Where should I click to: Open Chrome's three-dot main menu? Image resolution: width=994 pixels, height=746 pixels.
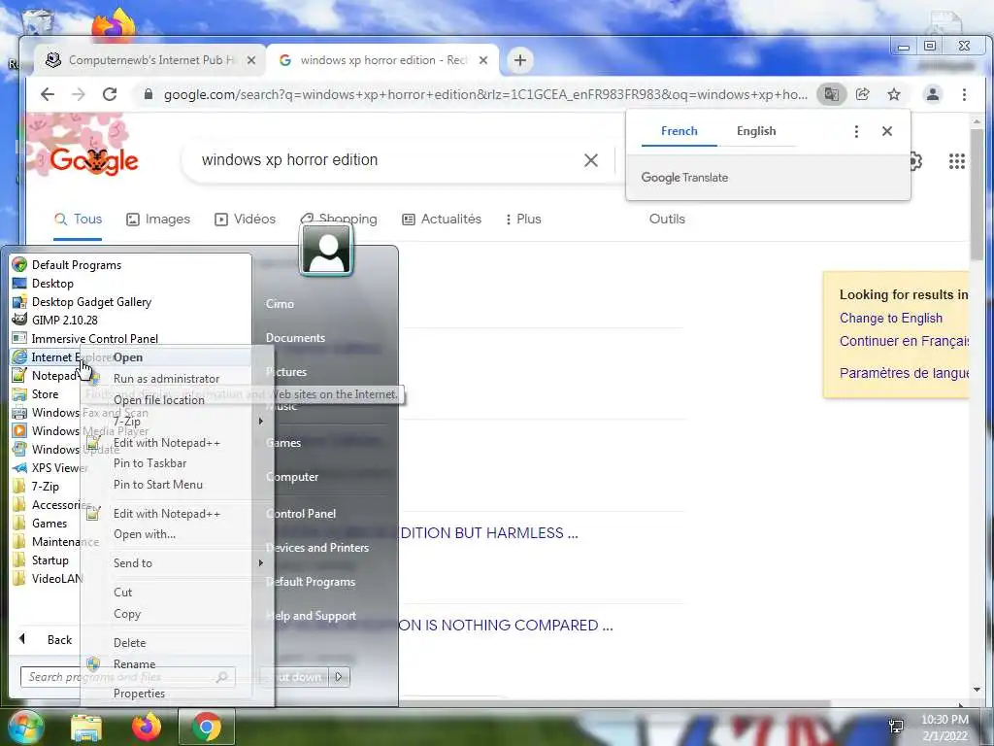[964, 94]
